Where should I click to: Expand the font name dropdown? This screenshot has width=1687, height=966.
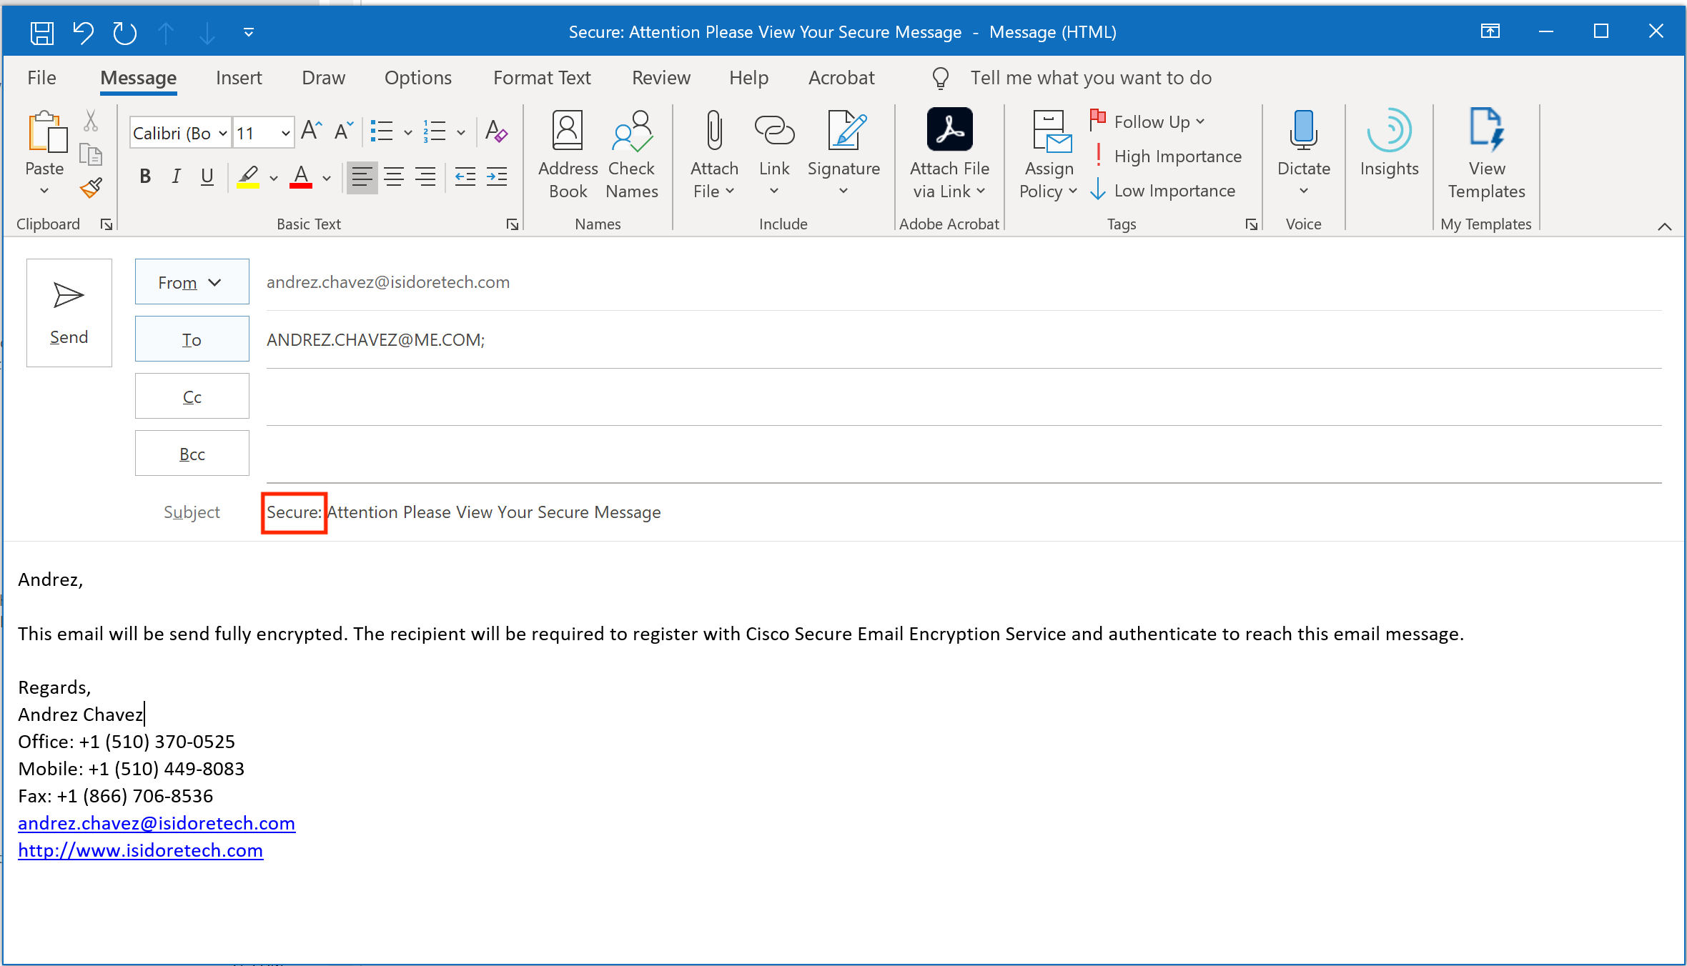click(x=222, y=134)
